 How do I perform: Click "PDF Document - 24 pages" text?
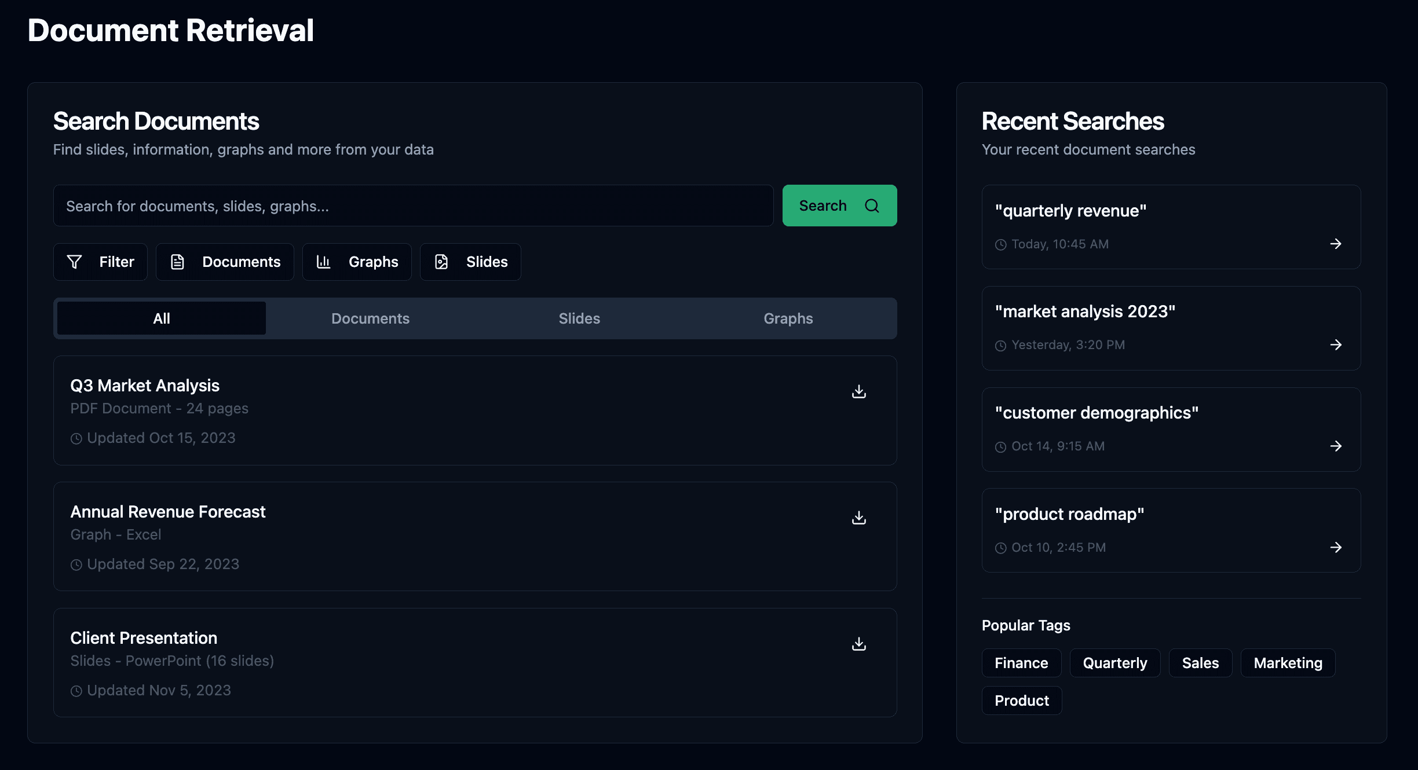coord(159,409)
